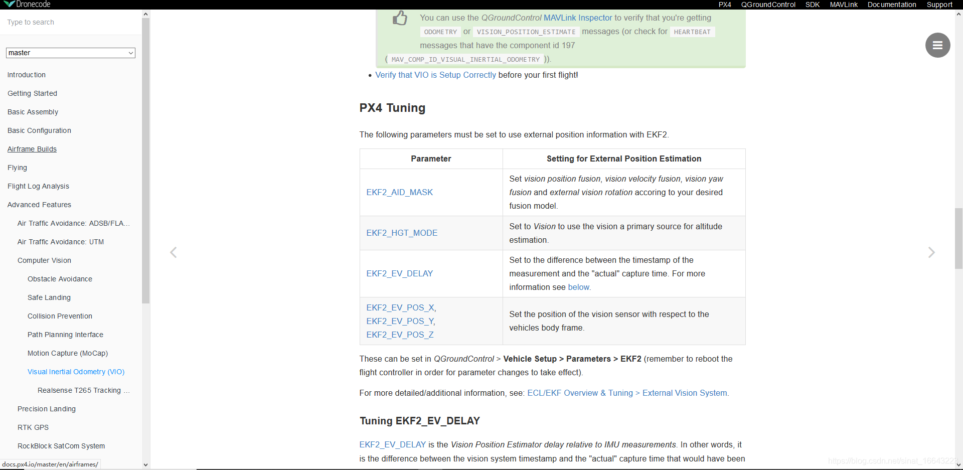This screenshot has width=963, height=470.
Task: Open EKF2_EV_POS_Y parameter link
Action: point(401,321)
